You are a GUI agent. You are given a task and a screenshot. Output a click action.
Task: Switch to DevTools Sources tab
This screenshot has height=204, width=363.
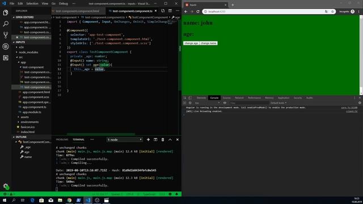[226, 98]
